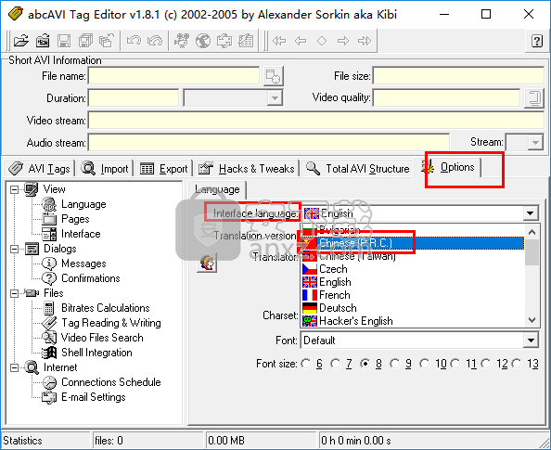Click the save floppy disk icon
Screen dimensions: 551x450
(x=64, y=41)
